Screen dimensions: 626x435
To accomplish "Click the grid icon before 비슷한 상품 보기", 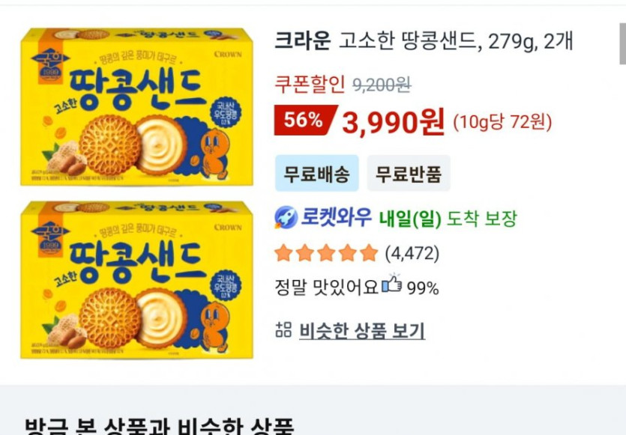I will (283, 329).
